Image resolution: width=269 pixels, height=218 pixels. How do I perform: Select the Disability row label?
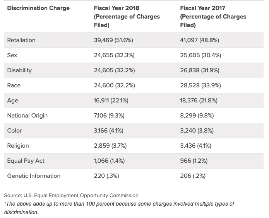click(x=19, y=70)
